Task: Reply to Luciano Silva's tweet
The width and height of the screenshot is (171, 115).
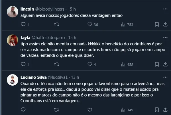Action: (x=23, y=110)
